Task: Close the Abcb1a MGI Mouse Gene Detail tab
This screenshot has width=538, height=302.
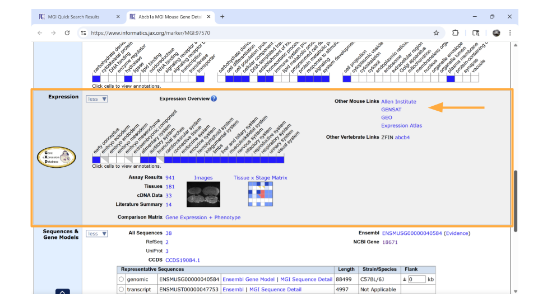Action: 208,17
